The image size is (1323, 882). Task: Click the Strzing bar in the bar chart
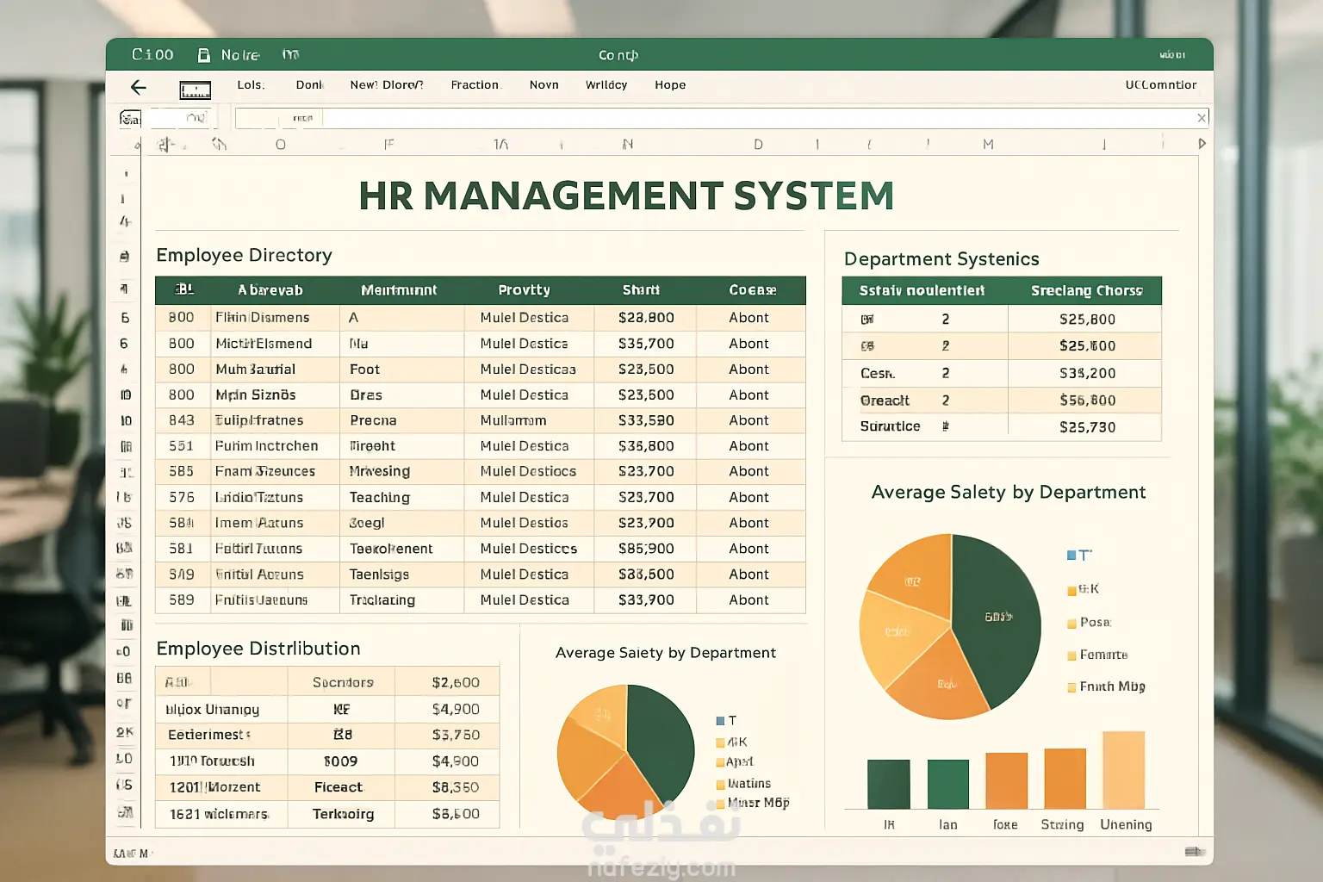coord(1065,779)
